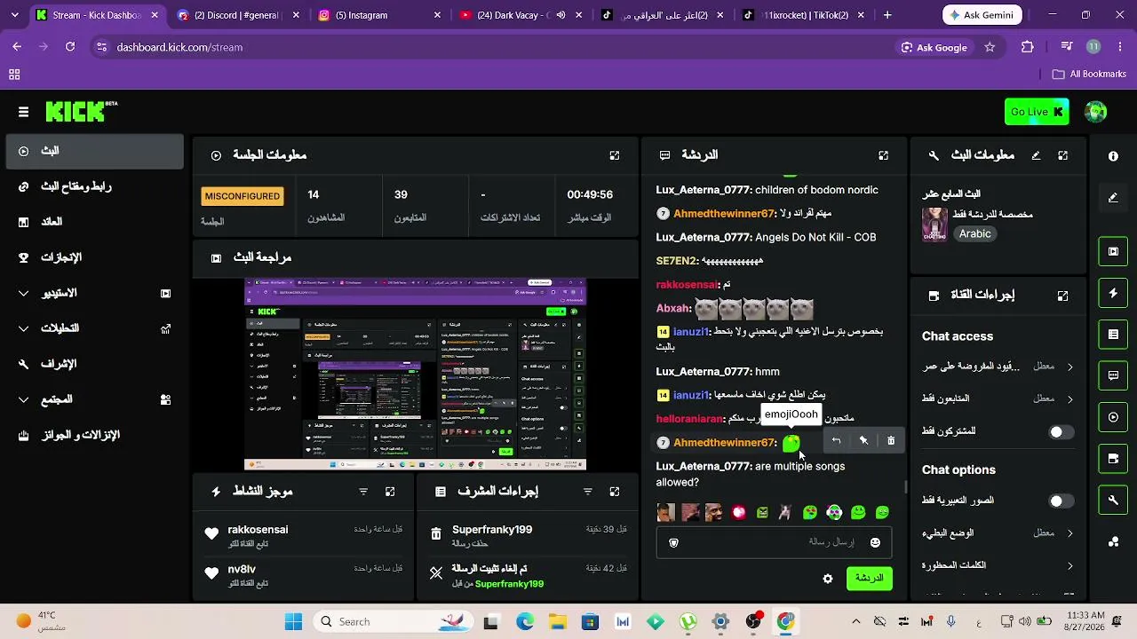Toggle the channel actions widget in right toolbar
1137x639 pixels.
point(1114,459)
